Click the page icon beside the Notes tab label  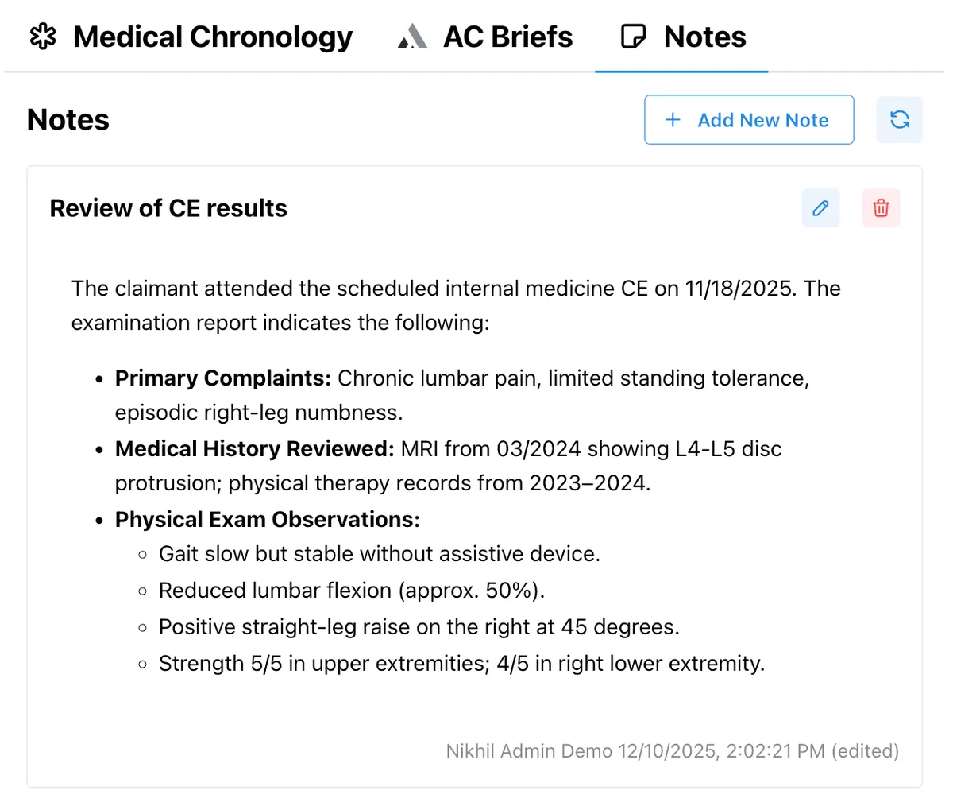click(631, 36)
